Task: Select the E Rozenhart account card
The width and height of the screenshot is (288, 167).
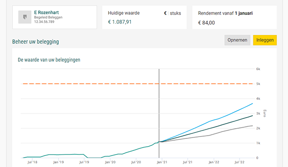Action: click(54, 17)
